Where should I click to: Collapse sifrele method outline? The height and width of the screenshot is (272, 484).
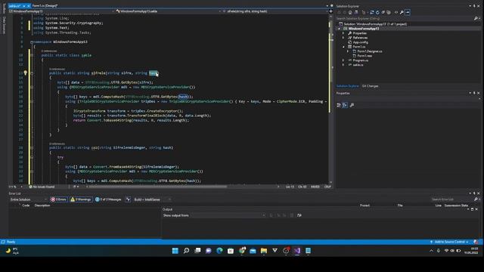tap(32, 73)
